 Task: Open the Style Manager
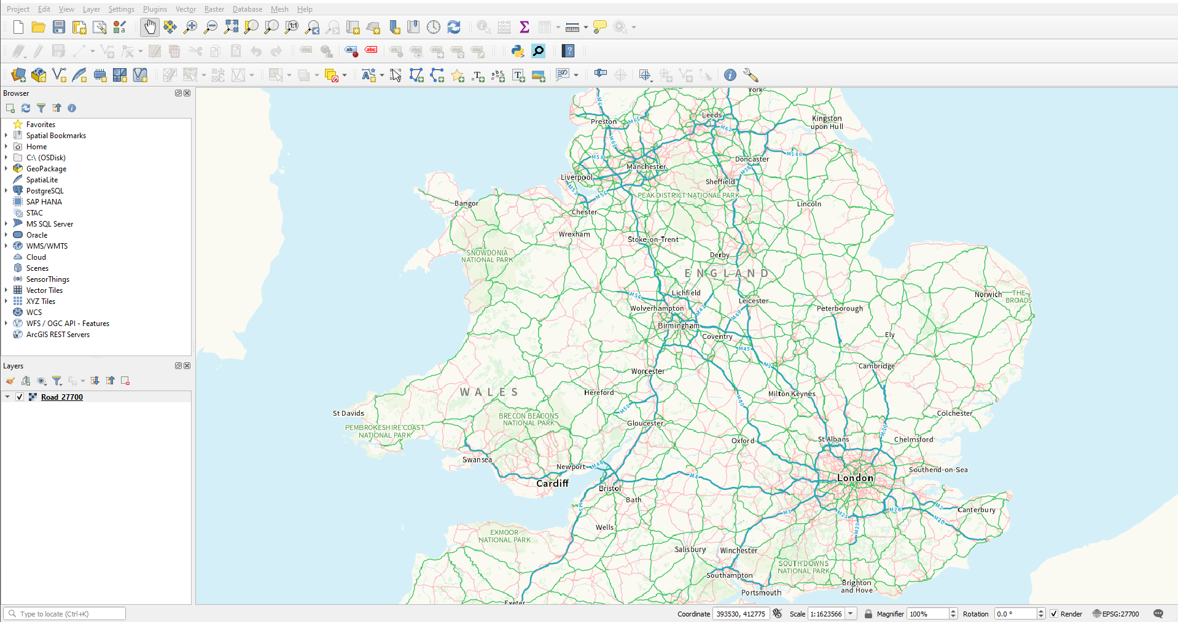tap(120, 27)
